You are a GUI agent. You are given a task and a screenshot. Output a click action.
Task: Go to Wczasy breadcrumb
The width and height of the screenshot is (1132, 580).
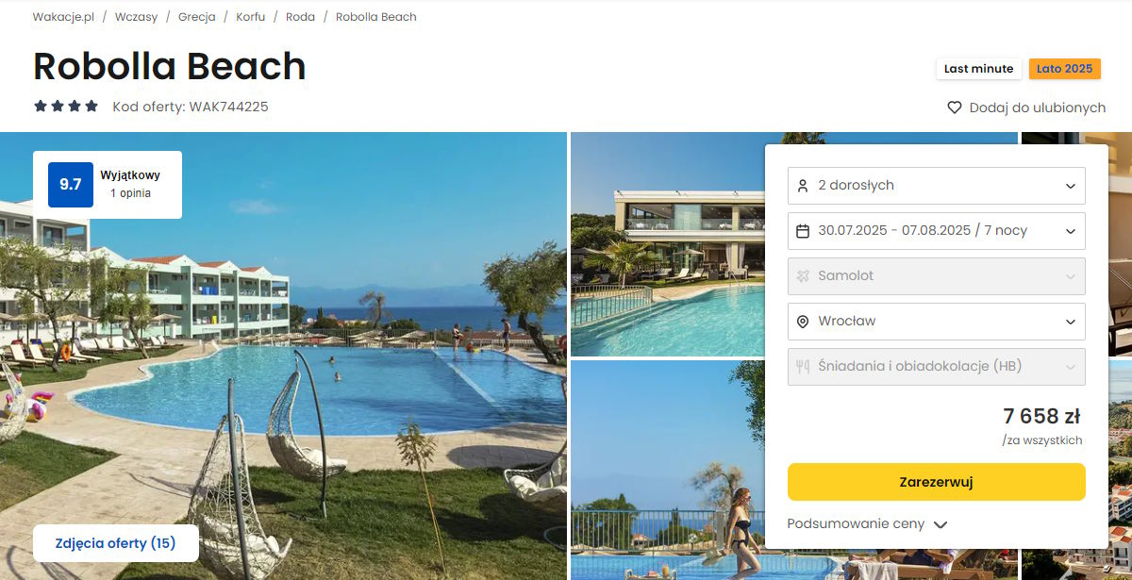[137, 17]
